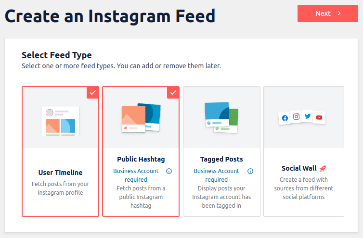Click the rocket icon beside Social Wall
This screenshot has width=363, height=238.
[323, 168]
